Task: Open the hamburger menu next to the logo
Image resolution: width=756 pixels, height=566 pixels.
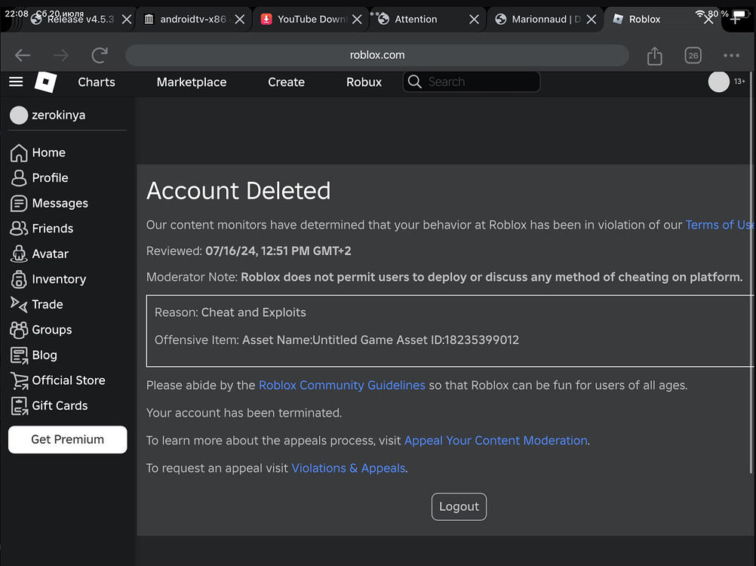Action: (16, 82)
